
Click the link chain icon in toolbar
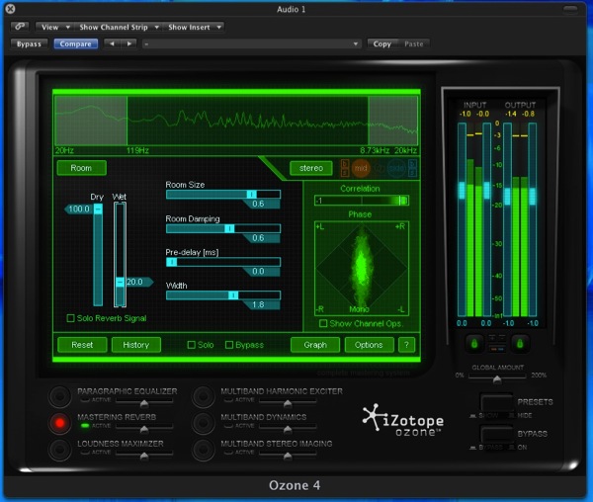click(20, 27)
